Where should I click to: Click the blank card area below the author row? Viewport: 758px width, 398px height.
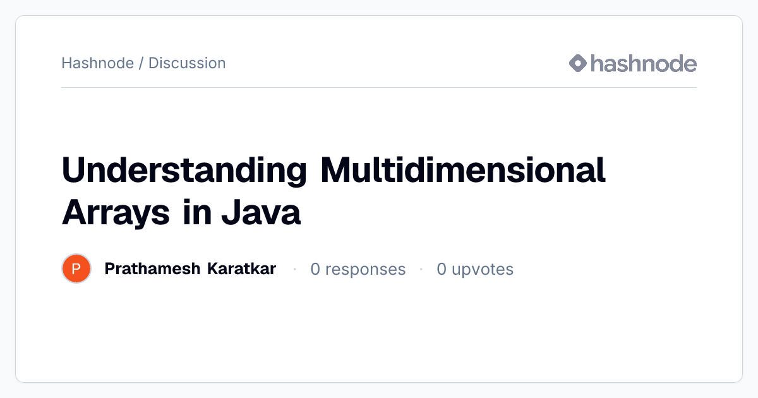(379, 332)
